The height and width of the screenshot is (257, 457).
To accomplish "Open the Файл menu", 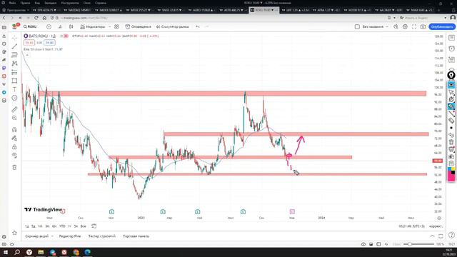I will pos(12,3).
